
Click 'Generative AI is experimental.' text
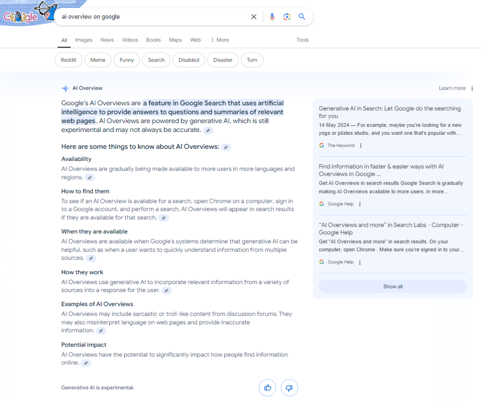click(x=98, y=387)
